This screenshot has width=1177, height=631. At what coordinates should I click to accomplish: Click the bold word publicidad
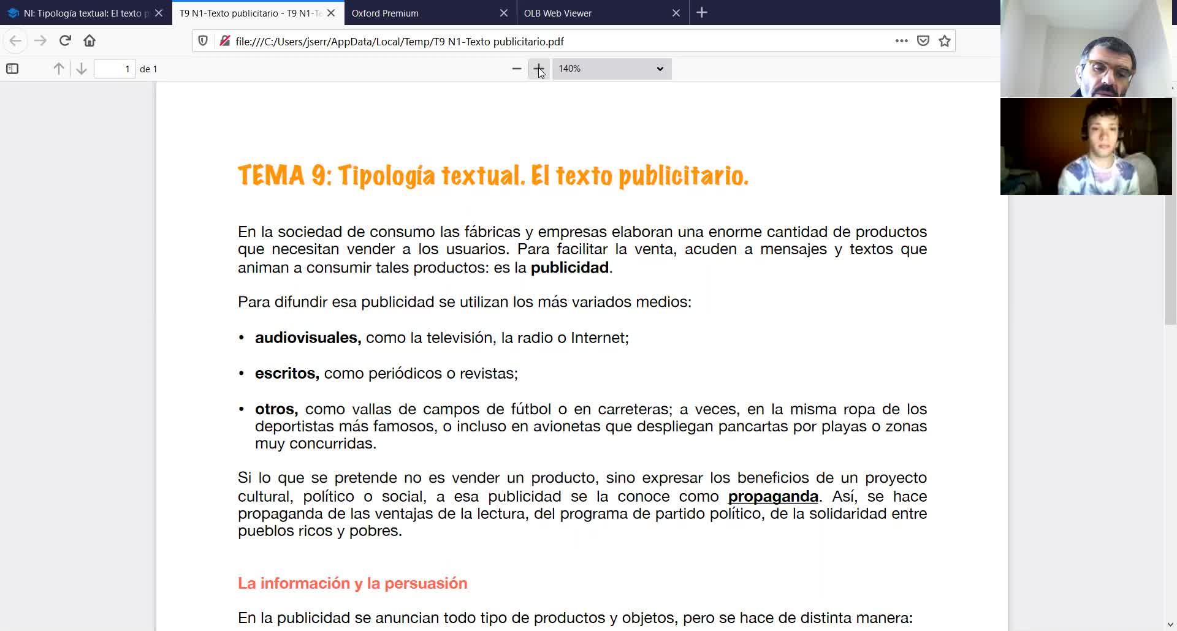(x=569, y=268)
